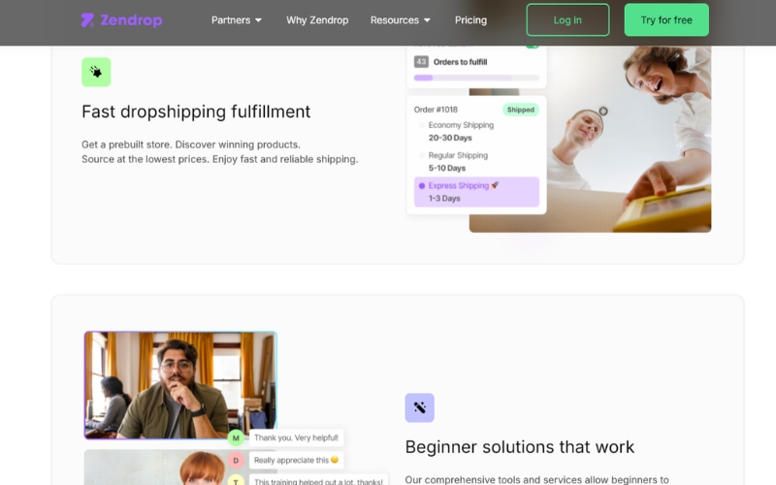
Task: Select the Economy Shipping radio option
Action: pyautogui.click(x=421, y=125)
